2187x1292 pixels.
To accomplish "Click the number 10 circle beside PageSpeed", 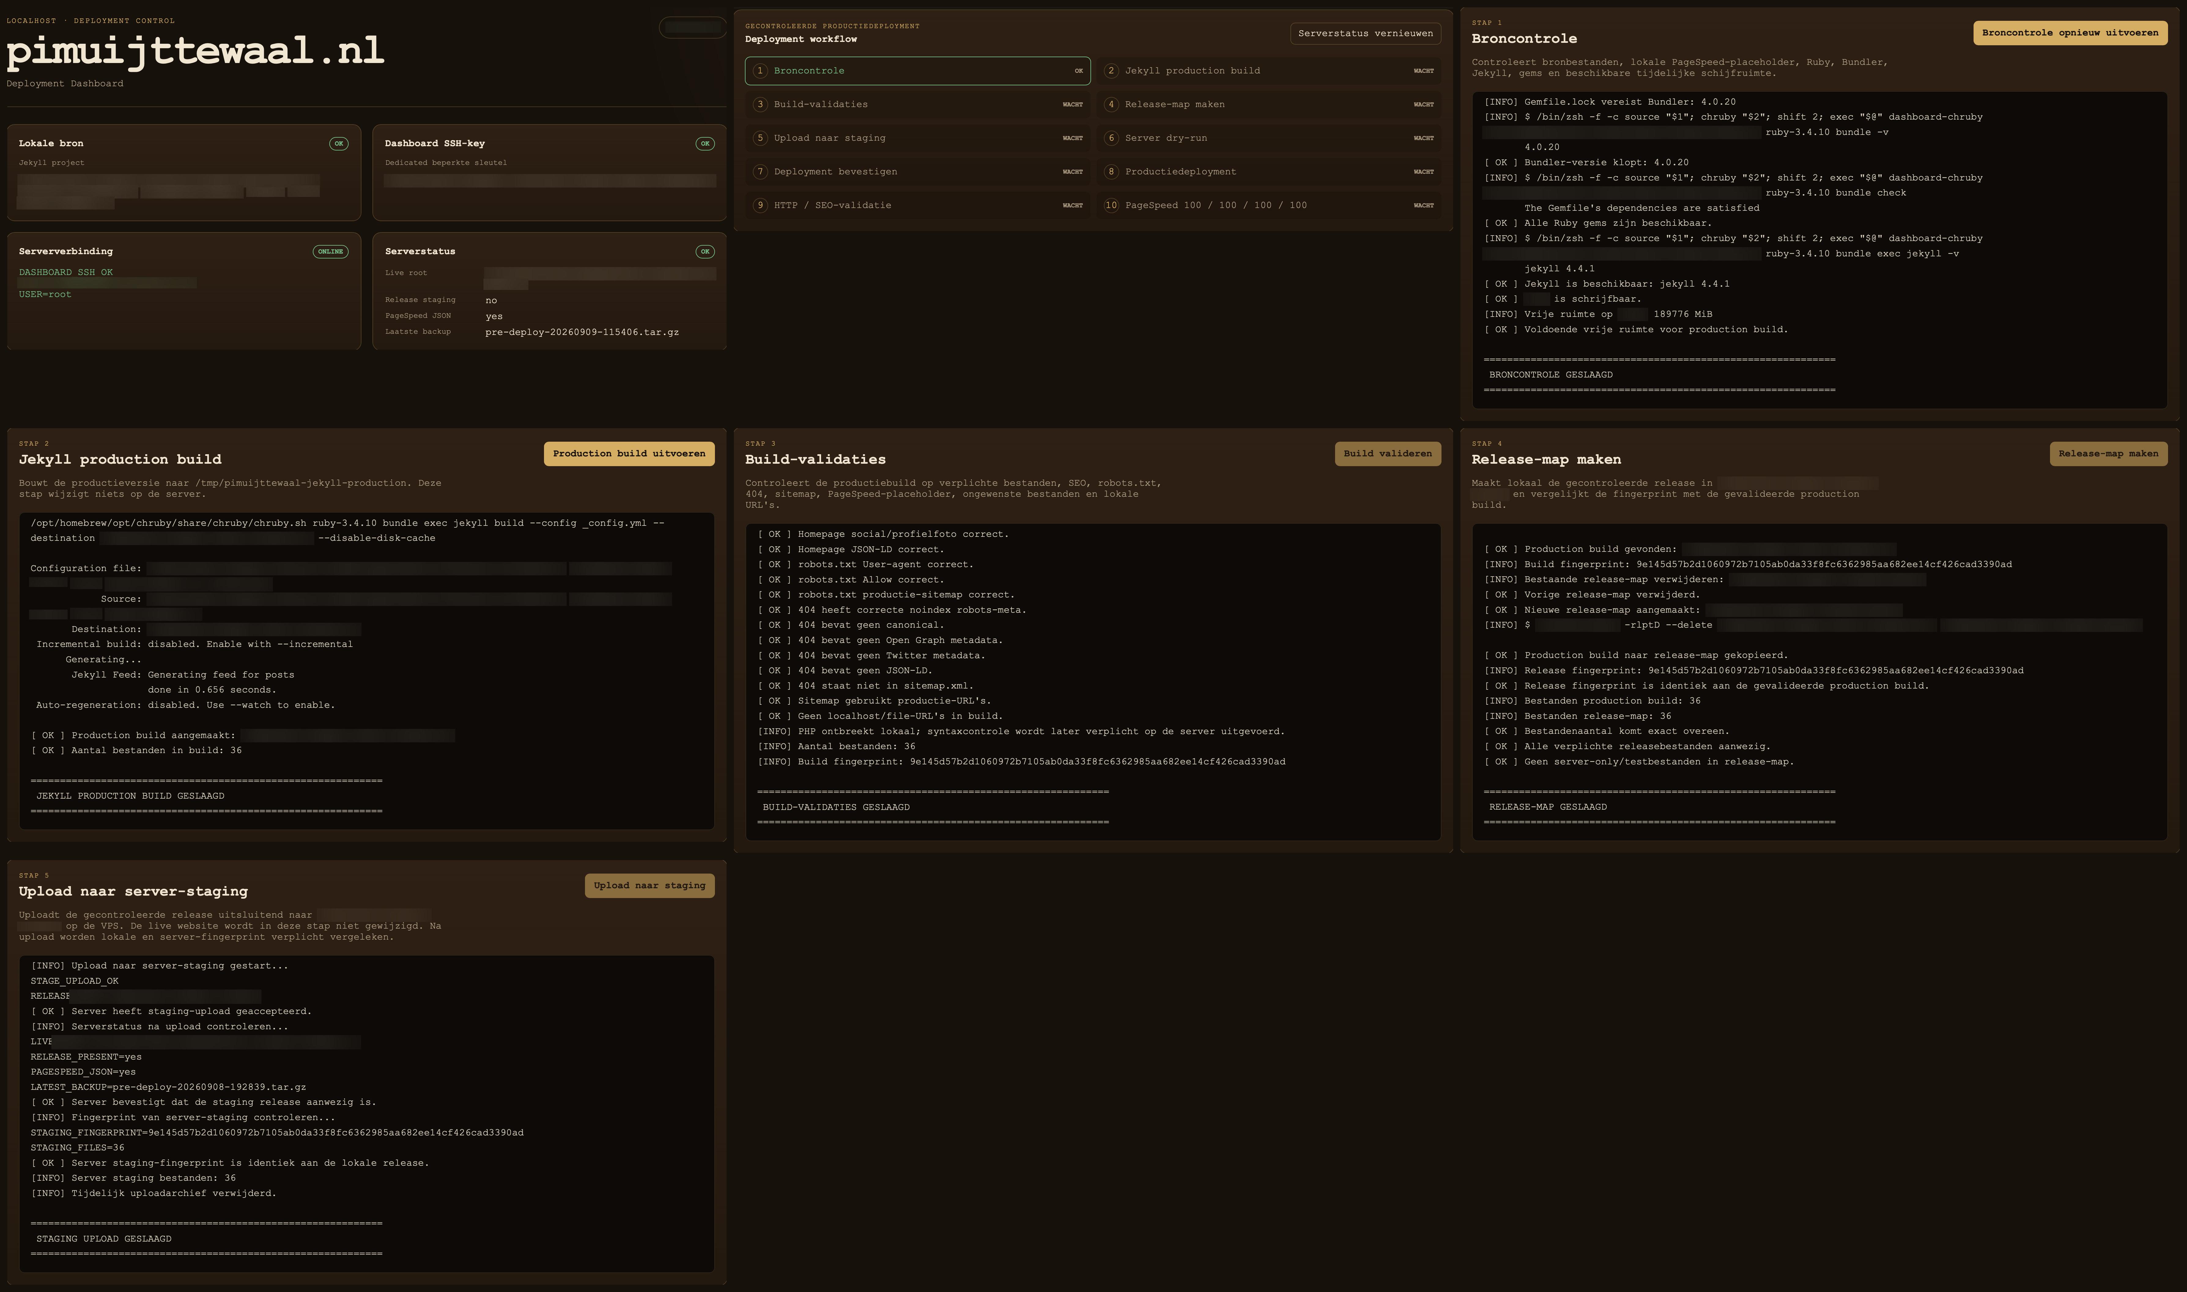I will click(1111, 206).
